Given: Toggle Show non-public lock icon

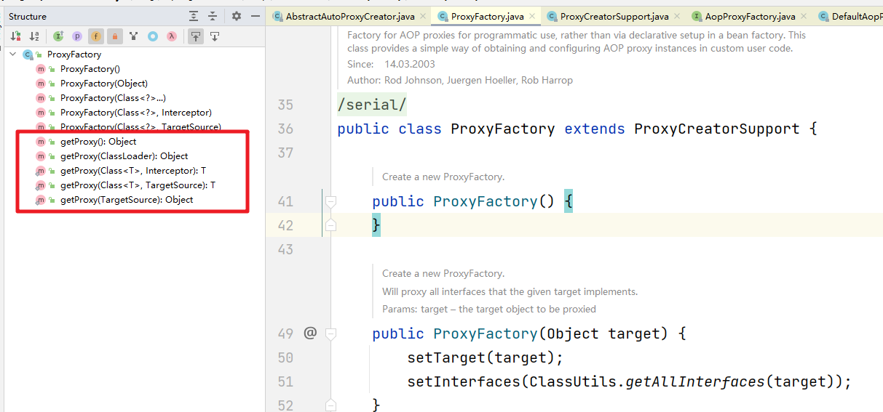Looking at the screenshot, I should pyautogui.click(x=115, y=36).
